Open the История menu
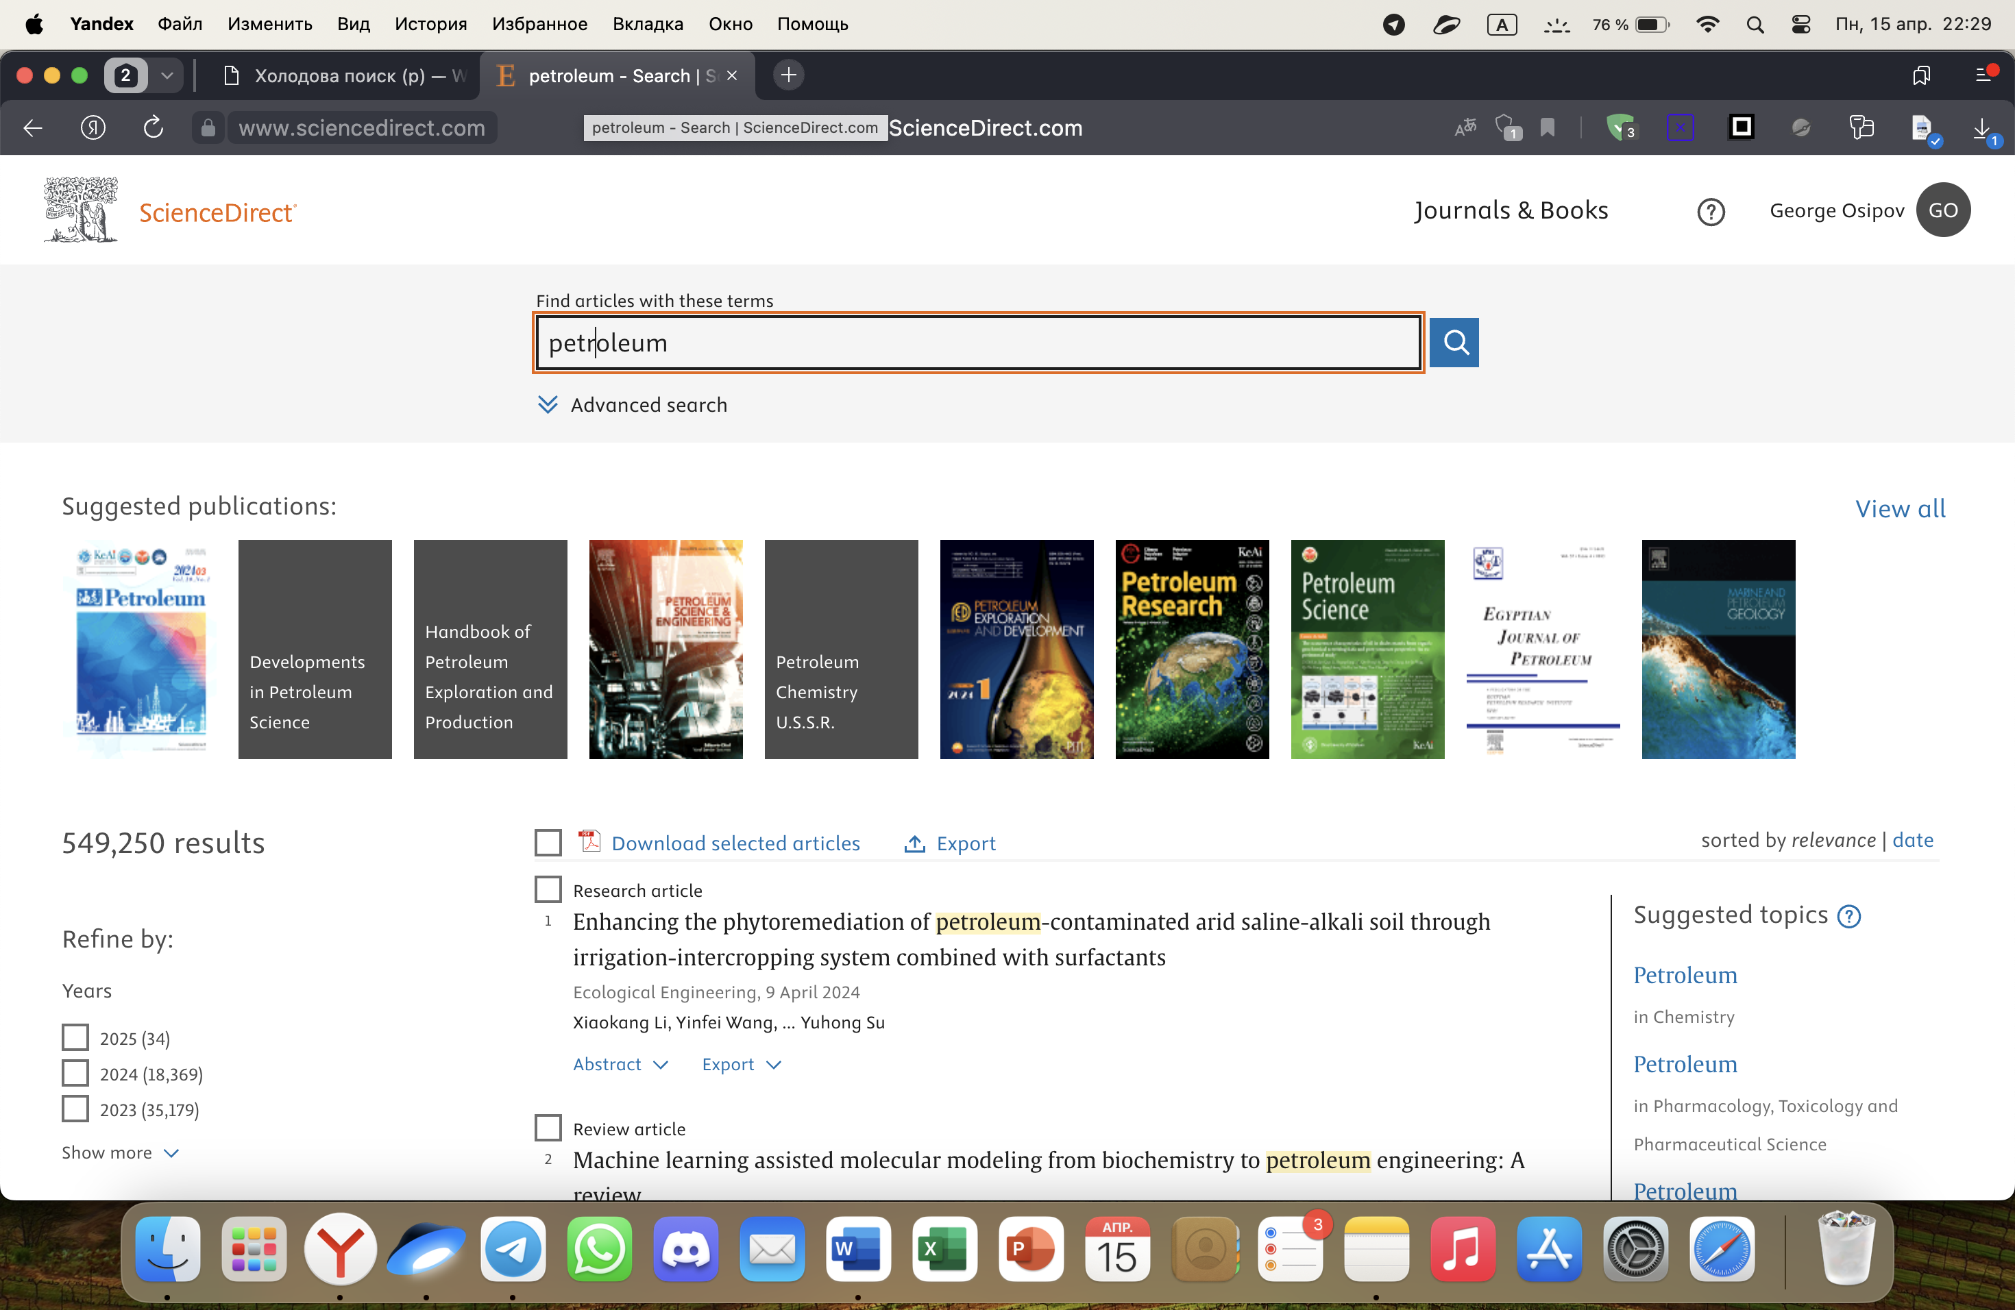The image size is (2015, 1310). point(430,25)
